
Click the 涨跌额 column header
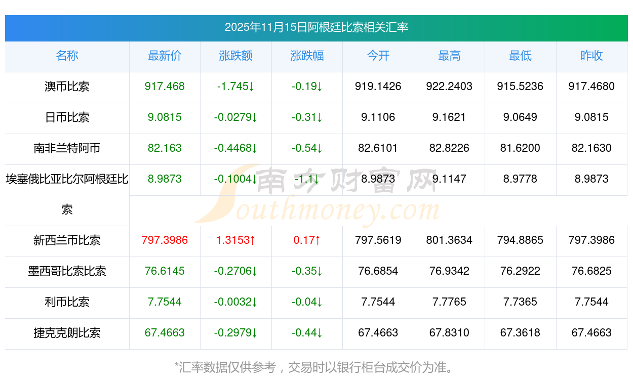coord(235,56)
